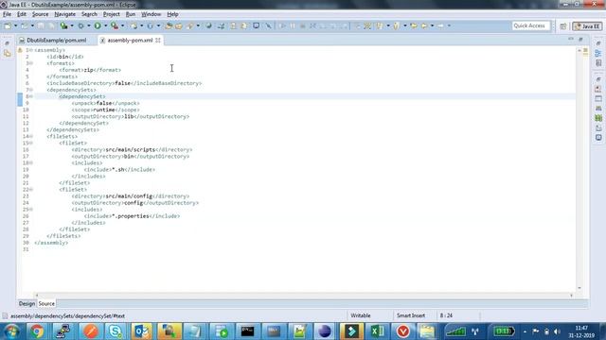Screen dimensions: 606x340
Task: Open the Project menu
Action: coord(112,14)
